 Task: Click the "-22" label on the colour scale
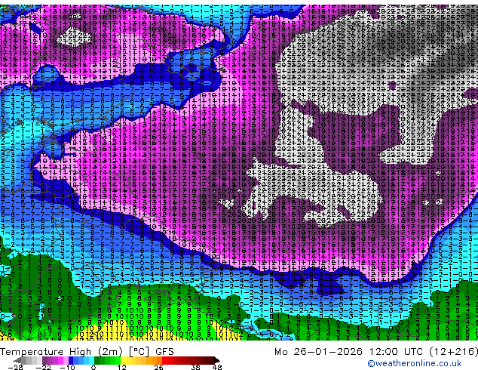(x=44, y=367)
